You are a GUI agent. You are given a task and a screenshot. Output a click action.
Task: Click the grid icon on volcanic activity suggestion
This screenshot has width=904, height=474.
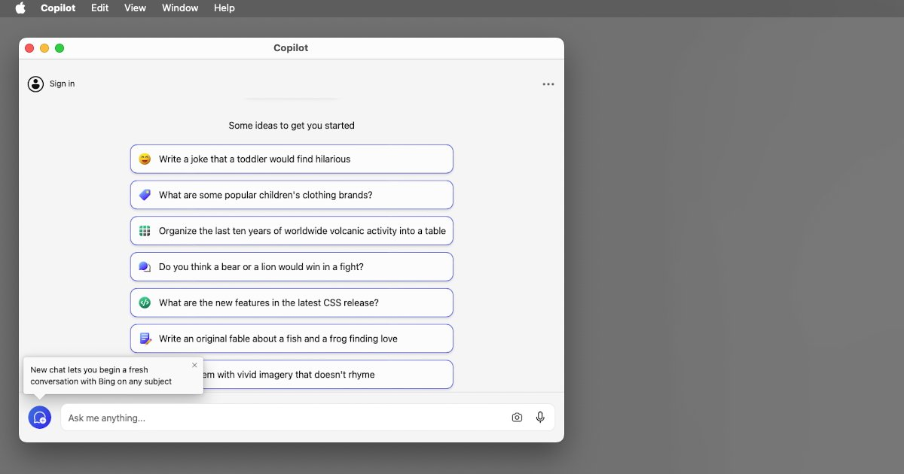(x=145, y=231)
